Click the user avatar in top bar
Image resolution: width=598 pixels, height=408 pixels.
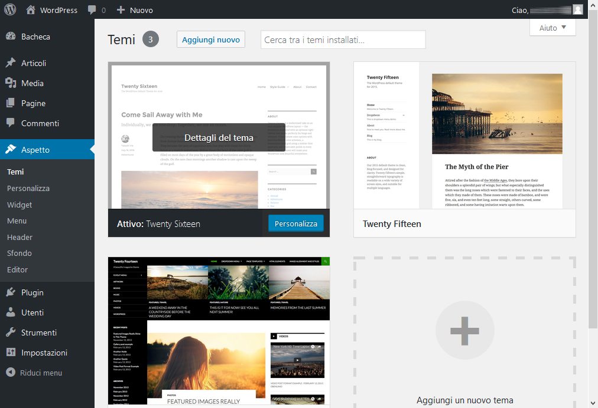[x=577, y=10]
